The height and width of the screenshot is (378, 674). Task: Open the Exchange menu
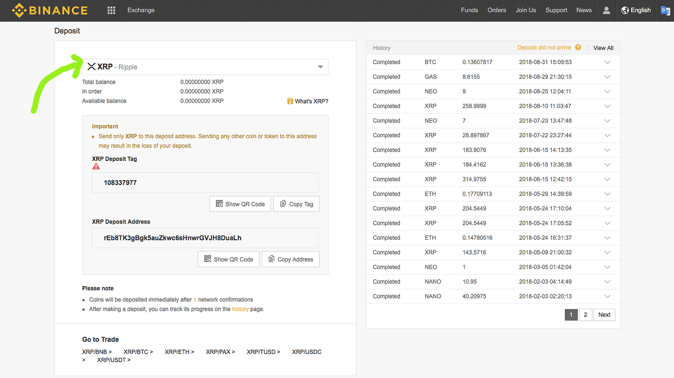pos(141,10)
